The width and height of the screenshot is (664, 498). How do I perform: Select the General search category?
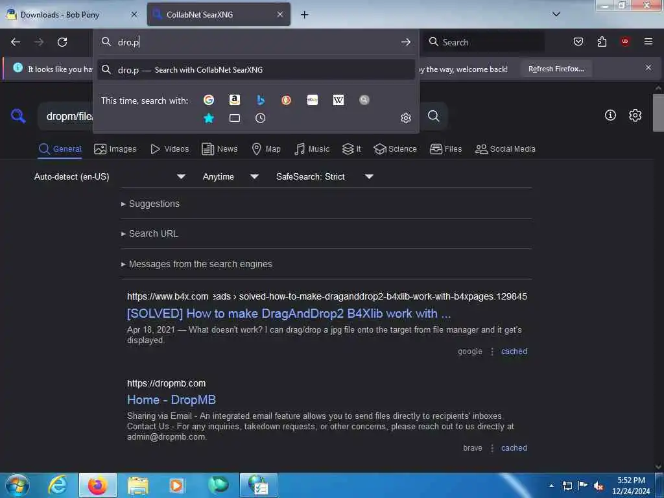coord(60,149)
